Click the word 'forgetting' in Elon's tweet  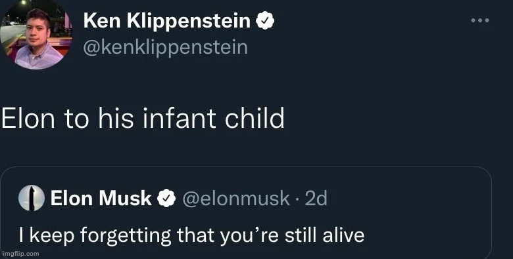pos(126,236)
